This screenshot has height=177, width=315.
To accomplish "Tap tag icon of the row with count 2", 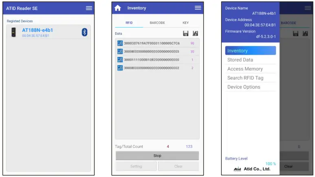I will [120, 68].
